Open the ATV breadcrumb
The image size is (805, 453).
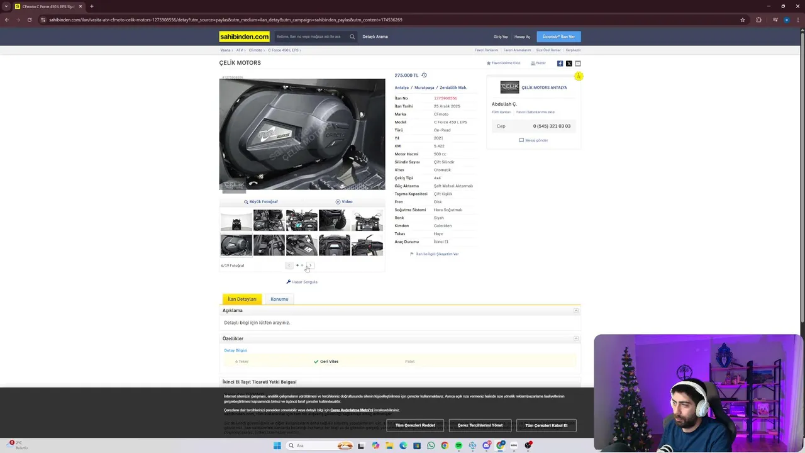240,50
